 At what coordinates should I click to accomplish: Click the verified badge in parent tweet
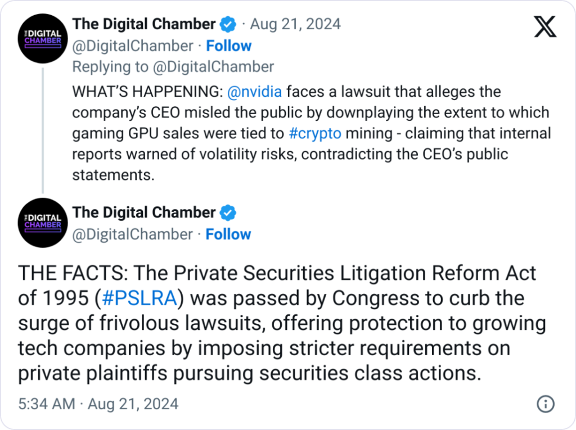click(228, 25)
